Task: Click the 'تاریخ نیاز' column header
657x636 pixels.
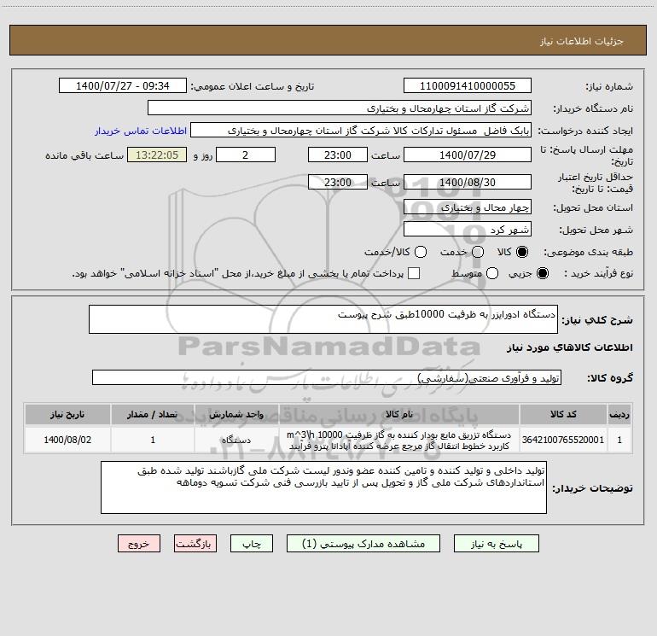Action: tap(67, 414)
